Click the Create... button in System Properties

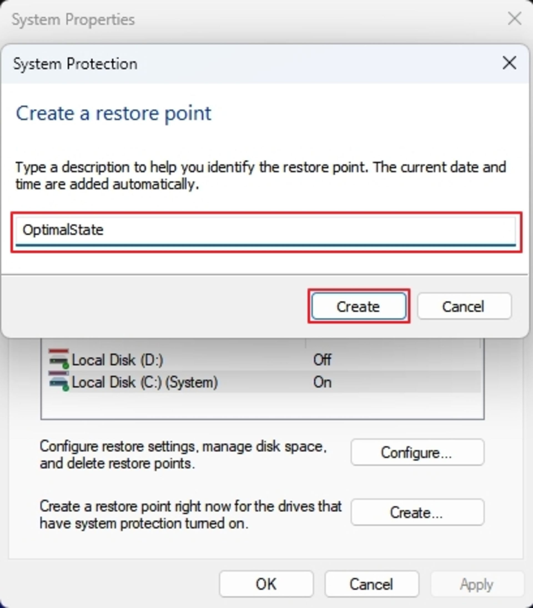[417, 512]
